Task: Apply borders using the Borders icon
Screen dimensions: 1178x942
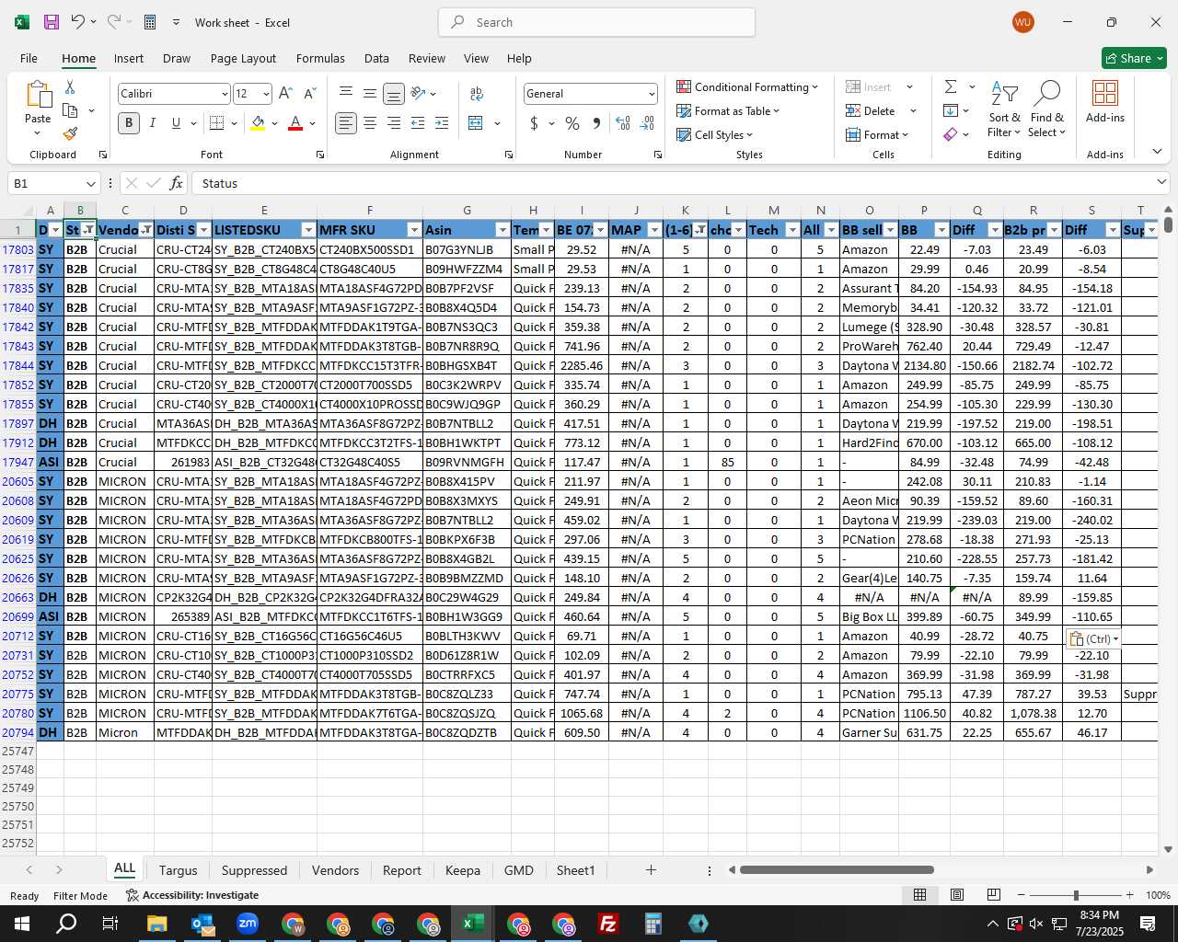Action: pos(217,123)
